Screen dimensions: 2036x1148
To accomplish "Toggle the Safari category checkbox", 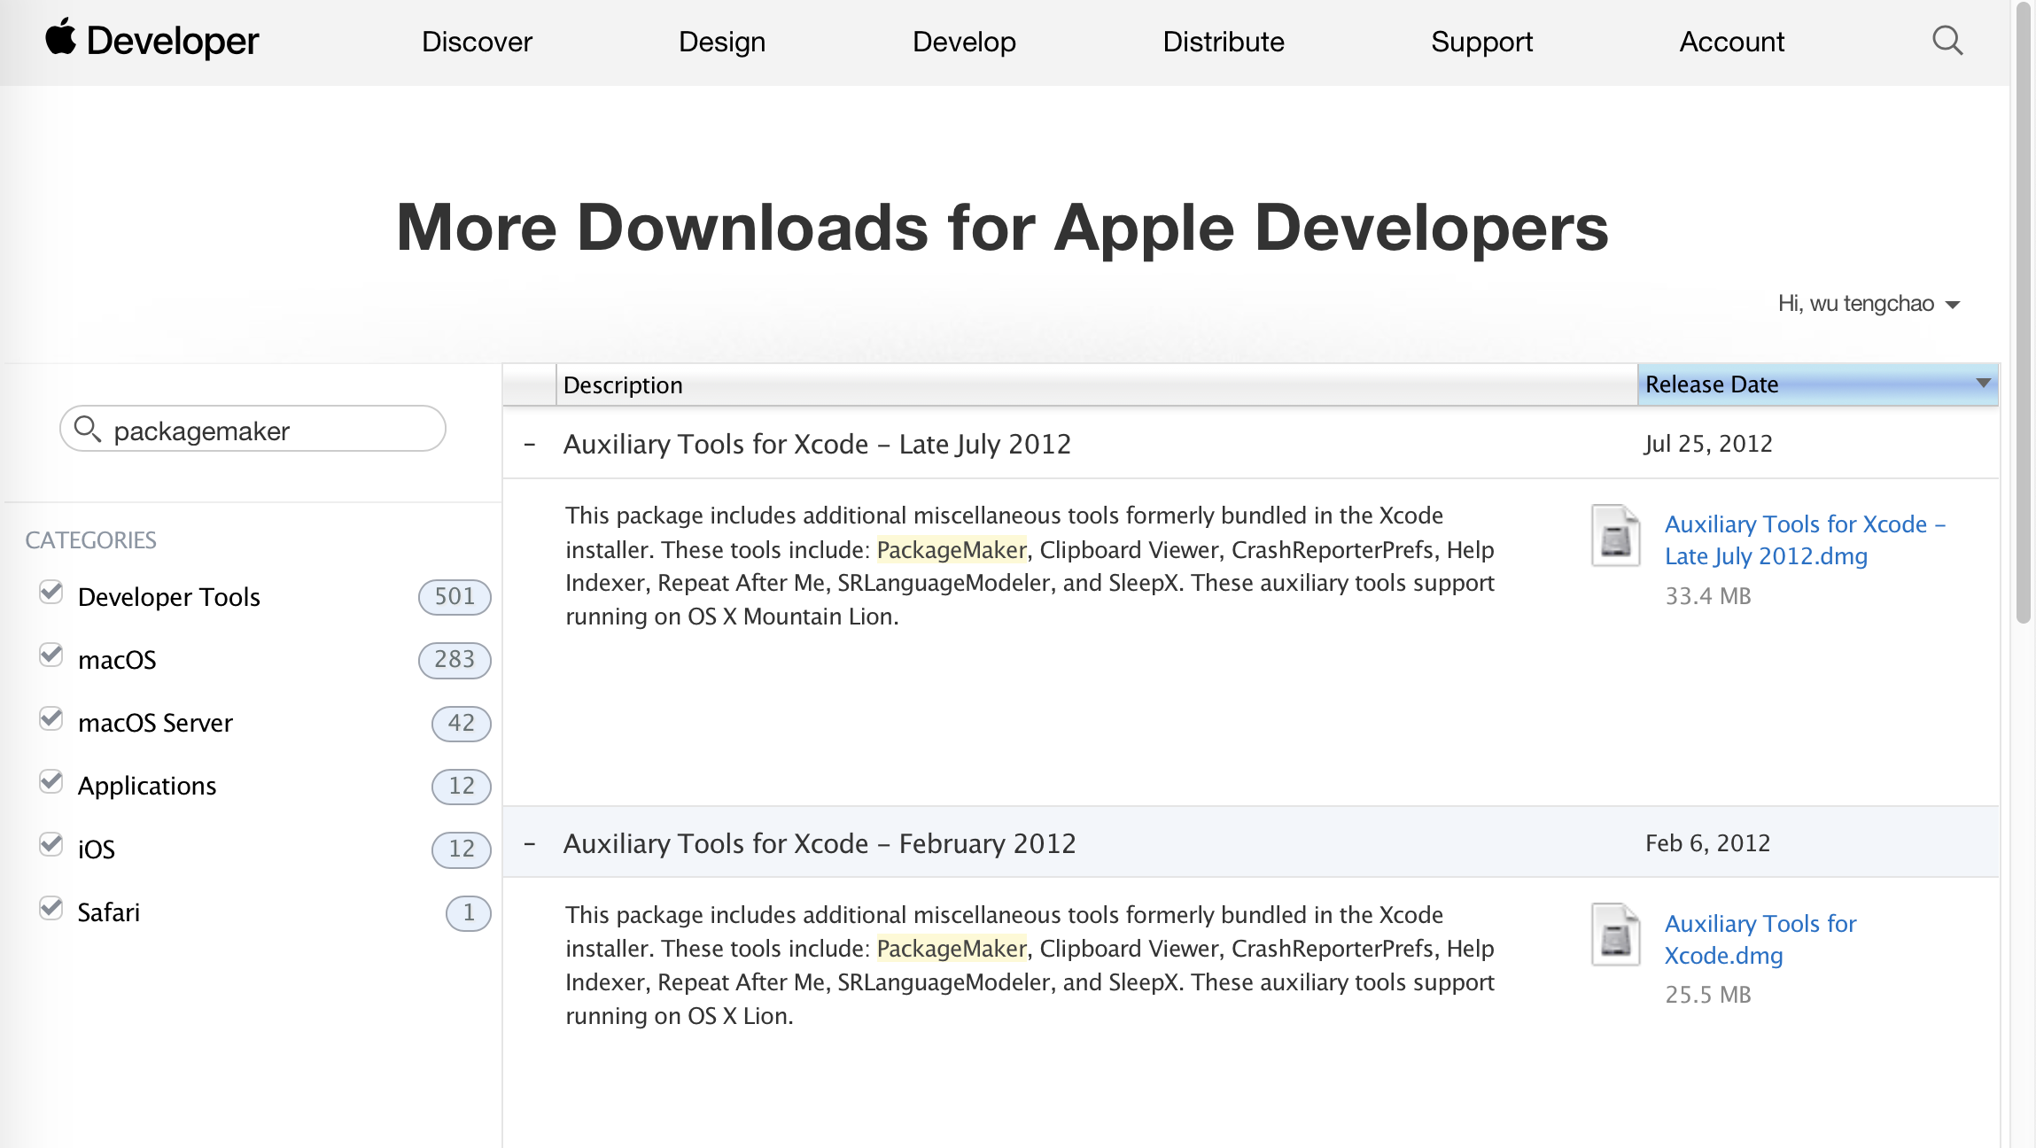I will point(51,908).
